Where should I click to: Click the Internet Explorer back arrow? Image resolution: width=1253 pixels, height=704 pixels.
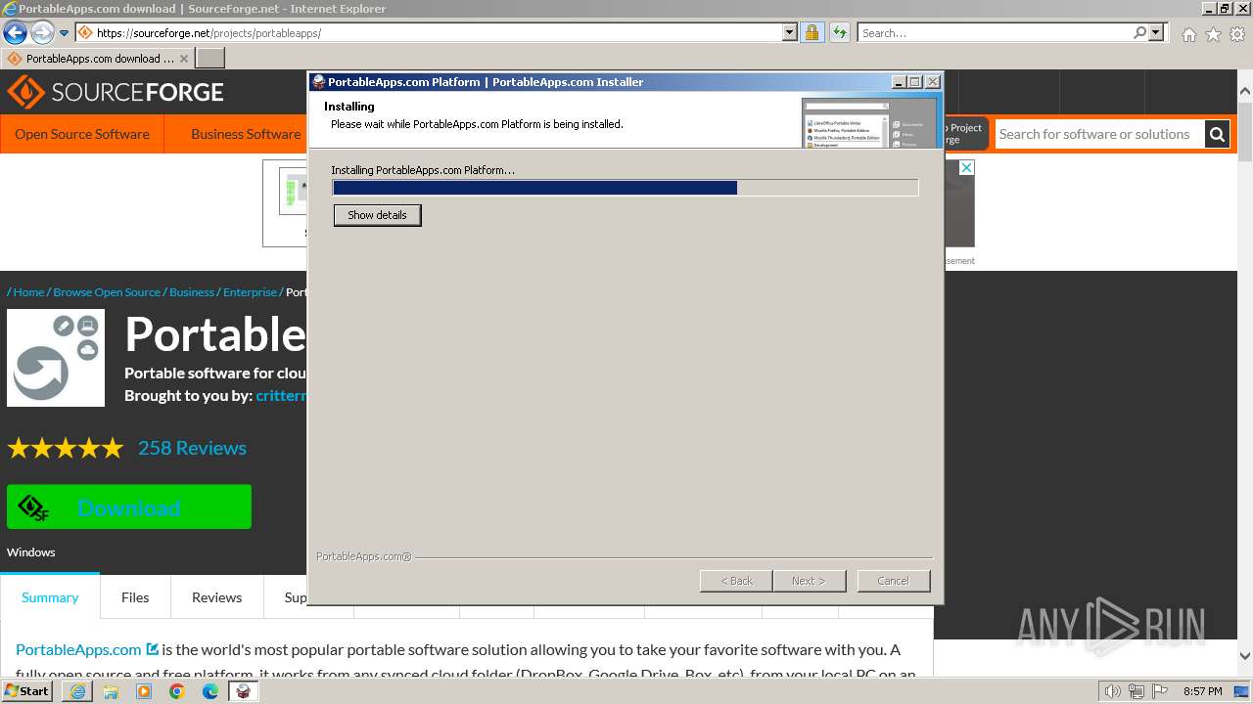(15, 33)
